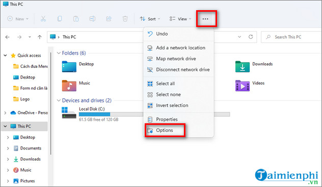The image size is (322, 187).
Task: Click This PC in the address bar
Action: coord(69,37)
